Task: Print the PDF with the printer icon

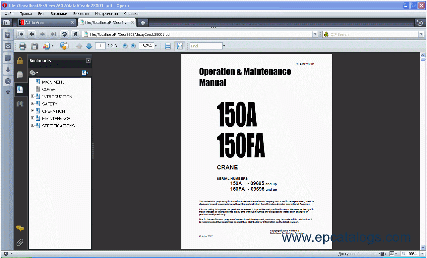Action: coord(22,46)
